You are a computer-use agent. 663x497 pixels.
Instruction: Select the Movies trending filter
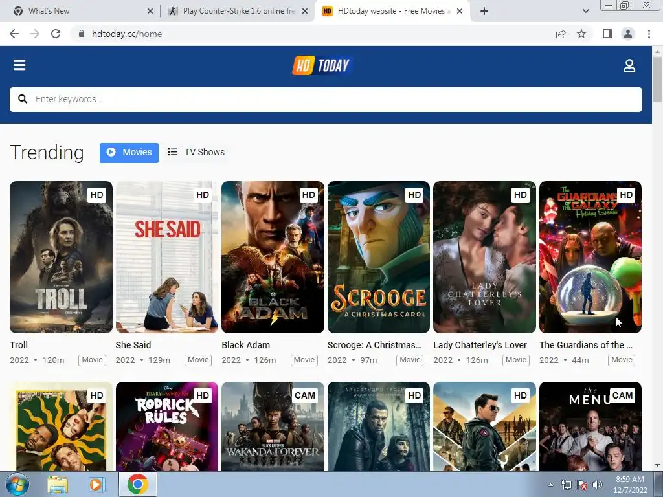129,153
